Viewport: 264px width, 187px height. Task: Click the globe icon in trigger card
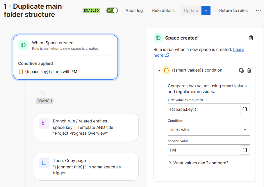click(23, 45)
